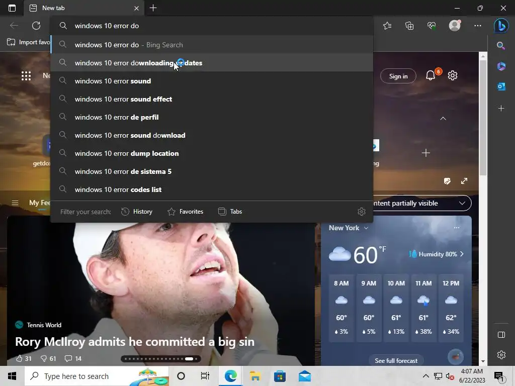This screenshot has width=515, height=386.
Task: Click the address bar search field
Action: (x=212, y=26)
